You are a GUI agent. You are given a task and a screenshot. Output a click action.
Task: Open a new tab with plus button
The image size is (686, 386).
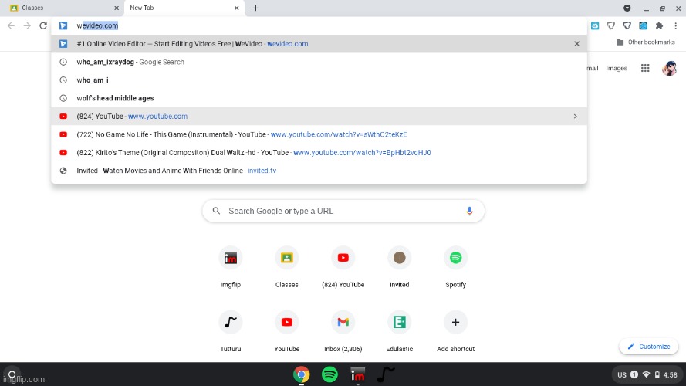tap(255, 8)
